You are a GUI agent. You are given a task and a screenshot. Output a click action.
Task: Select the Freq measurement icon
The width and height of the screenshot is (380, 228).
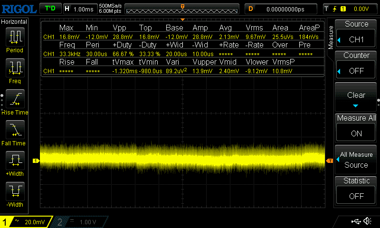click(15, 67)
